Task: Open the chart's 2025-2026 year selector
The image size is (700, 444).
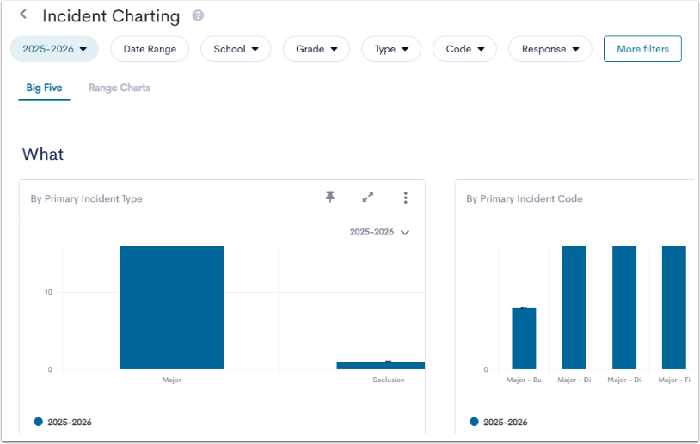Action: click(379, 232)
